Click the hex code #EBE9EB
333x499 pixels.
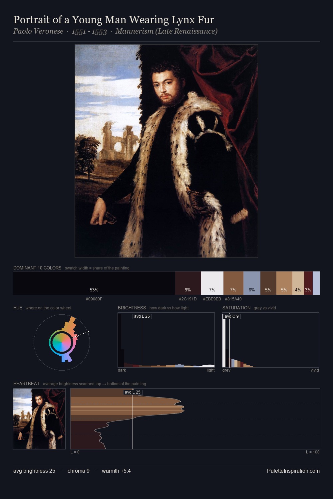[212, 299]
